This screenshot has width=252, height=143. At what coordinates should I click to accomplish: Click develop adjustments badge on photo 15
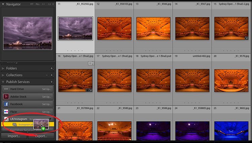[x=246, y=38]
